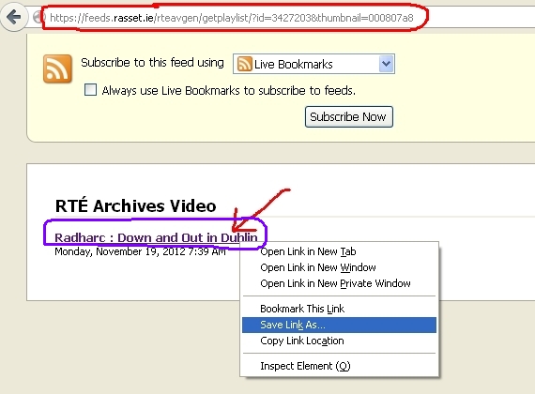The height and width of the screenshot is (394, 535).
Task: Go back using the browser back arrow
Action: [x=14, y=16]
